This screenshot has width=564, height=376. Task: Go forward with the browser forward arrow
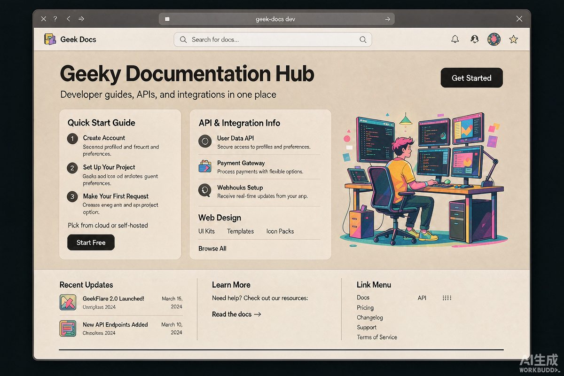tap(81, 19)
